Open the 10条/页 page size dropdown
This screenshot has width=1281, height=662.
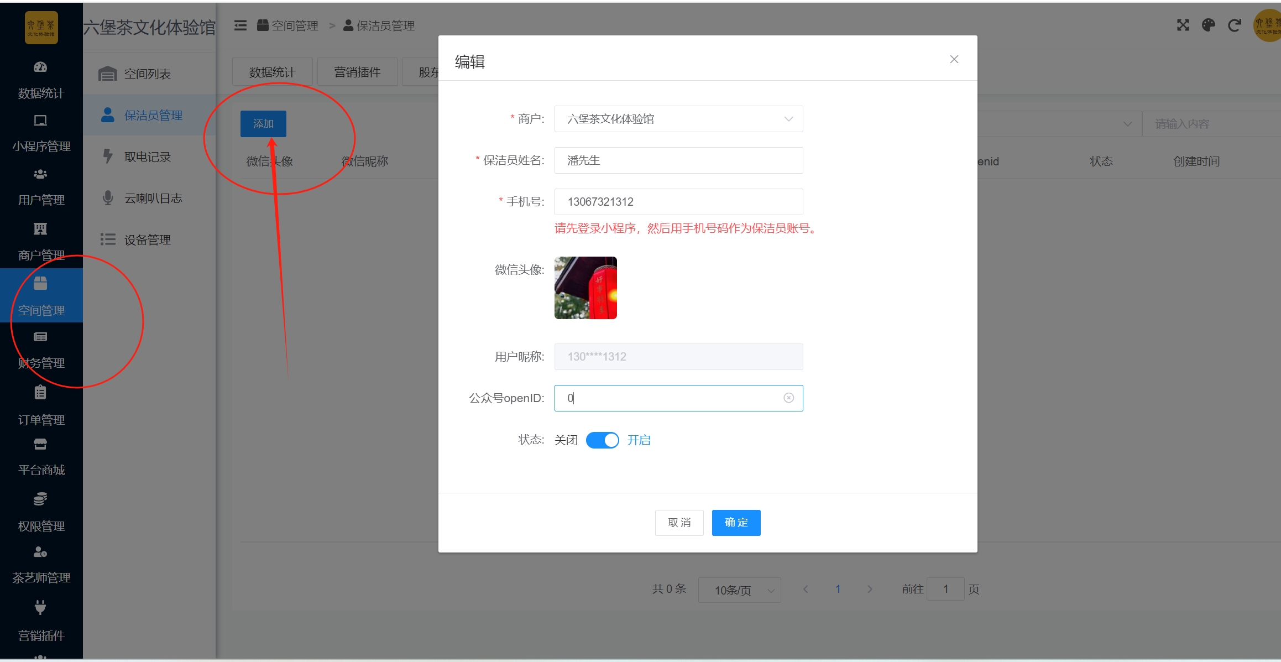739,590
